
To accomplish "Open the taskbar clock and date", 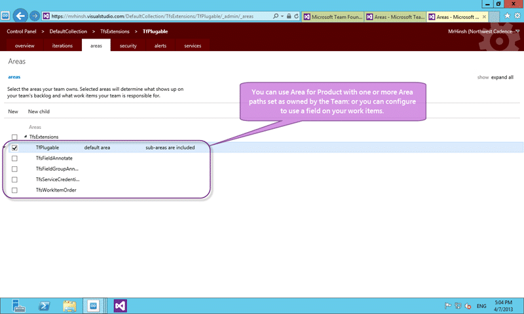I will [x=503, y=305].
